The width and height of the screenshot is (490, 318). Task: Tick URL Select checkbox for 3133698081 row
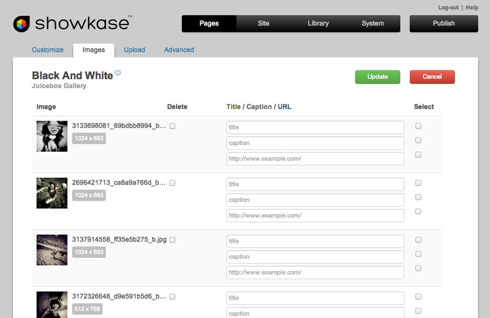(418, 155)
